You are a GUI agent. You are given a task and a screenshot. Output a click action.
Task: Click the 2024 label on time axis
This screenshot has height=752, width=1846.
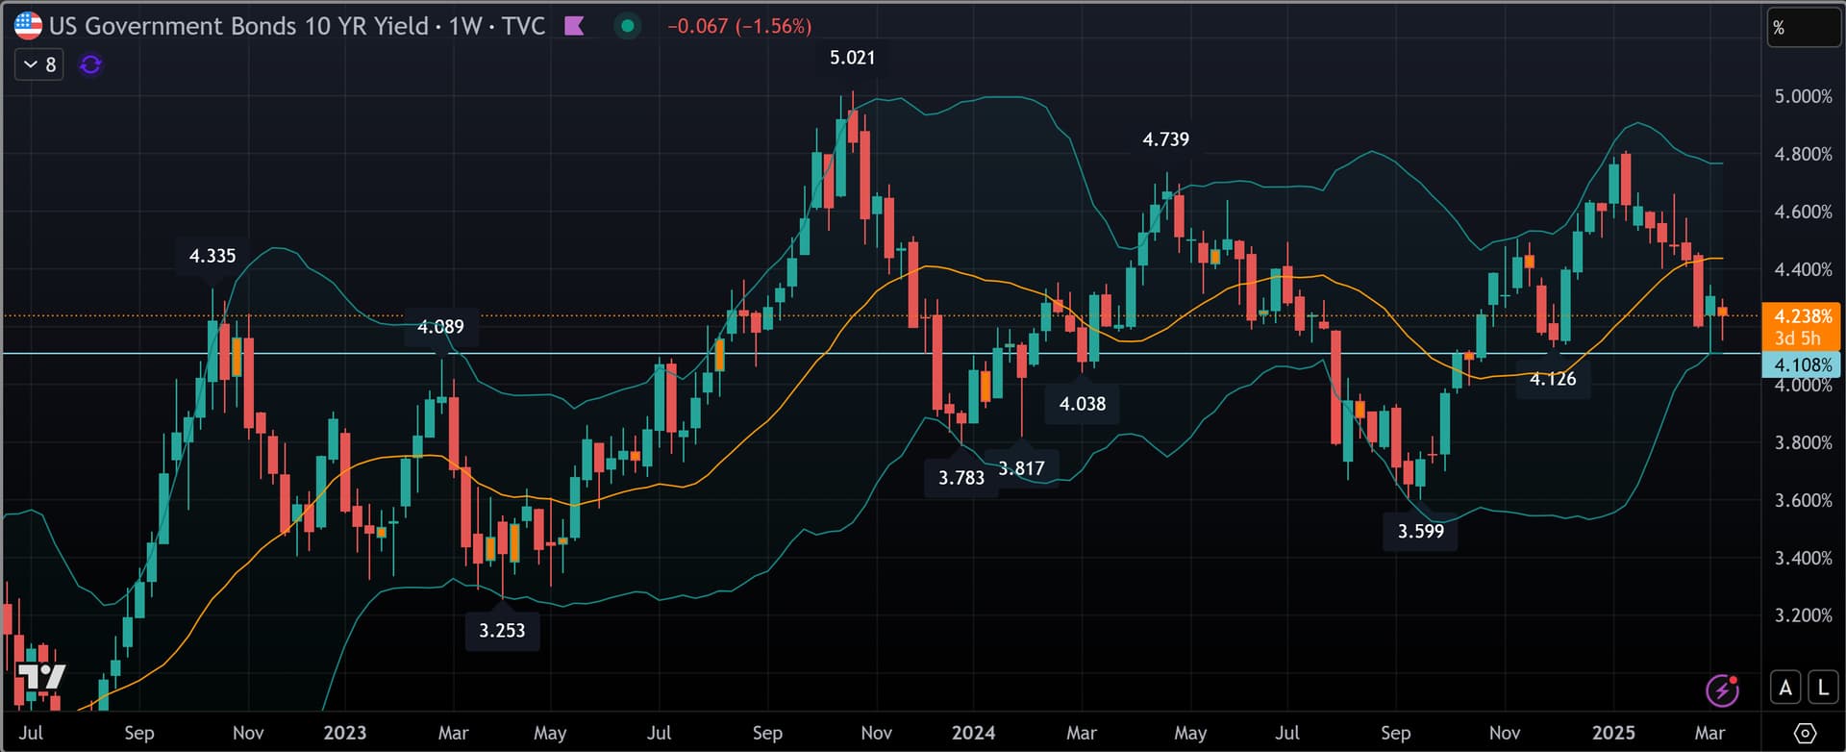tap(973, 733)
